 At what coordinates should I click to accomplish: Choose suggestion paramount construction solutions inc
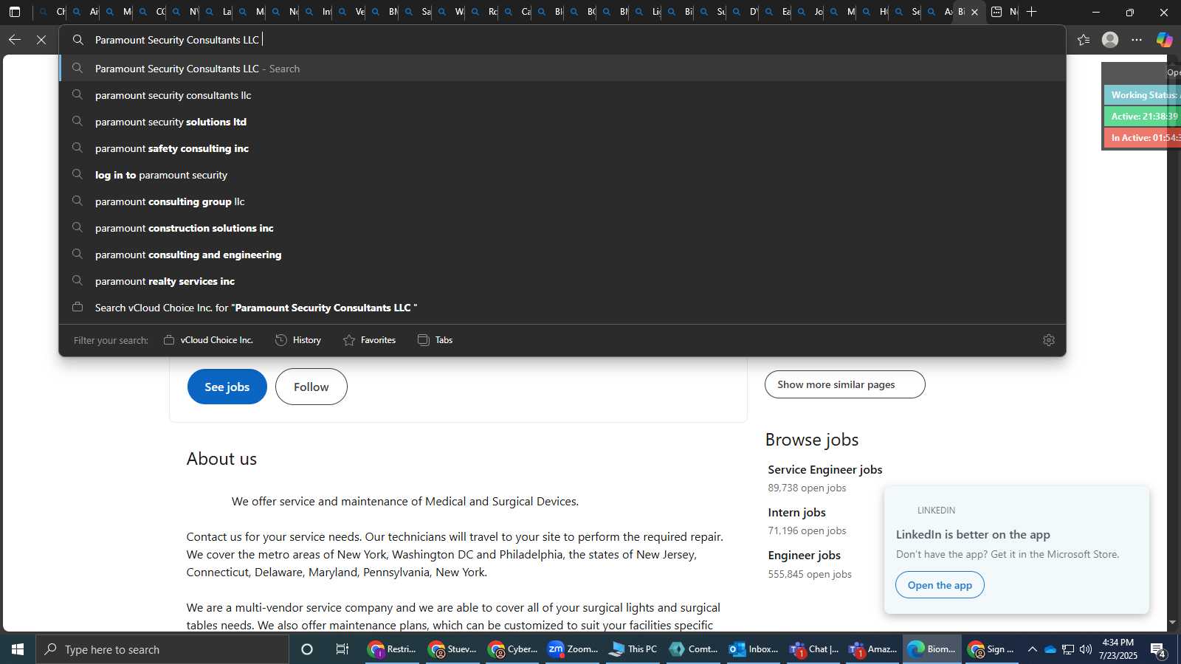[x=562, y=228]
